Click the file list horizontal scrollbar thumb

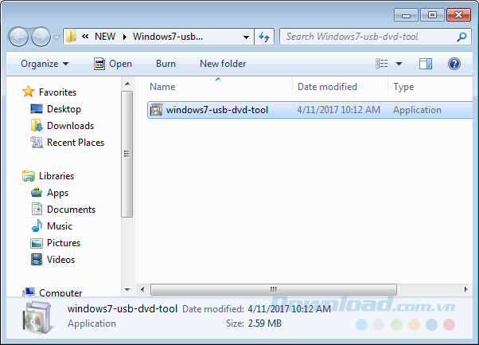[274, 289]
